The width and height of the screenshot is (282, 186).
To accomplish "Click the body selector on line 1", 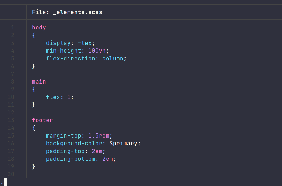I will (x=39, y=28).
